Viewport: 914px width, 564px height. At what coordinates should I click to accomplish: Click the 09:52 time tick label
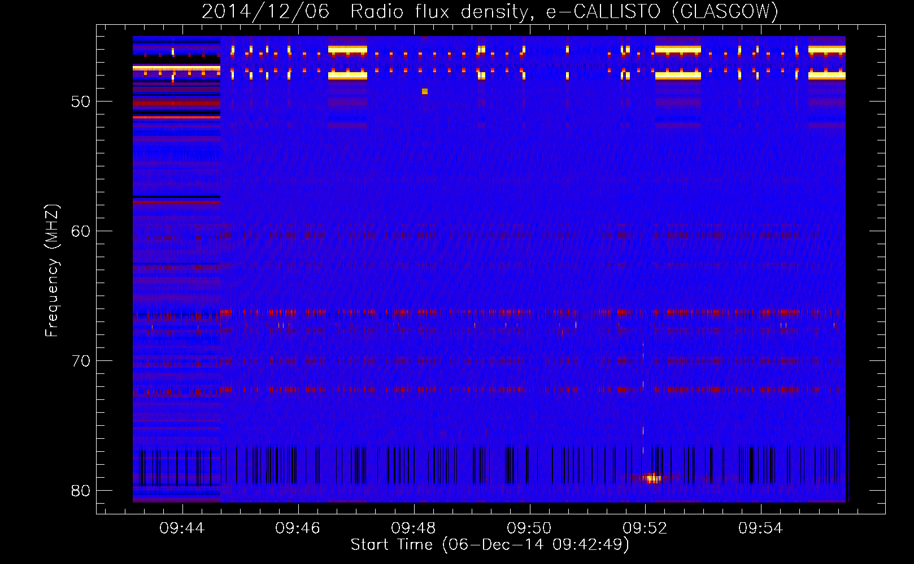pyautogui.click(x=645, y=528)
